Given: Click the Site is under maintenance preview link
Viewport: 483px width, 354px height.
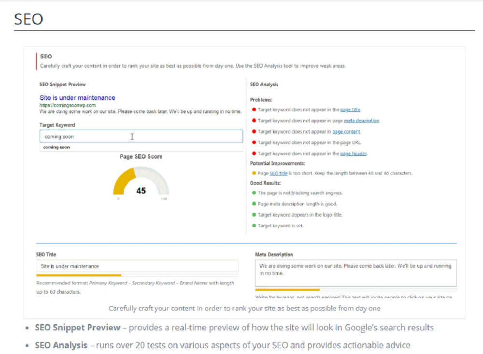Looking at the screenshot, I should tap(77, 97).
